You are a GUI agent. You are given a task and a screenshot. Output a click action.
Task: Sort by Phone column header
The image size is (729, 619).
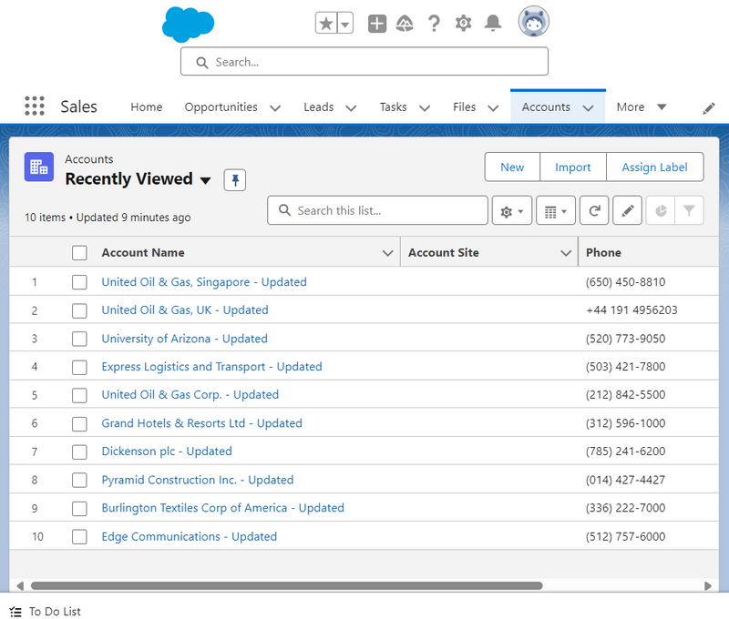(603, 253)
